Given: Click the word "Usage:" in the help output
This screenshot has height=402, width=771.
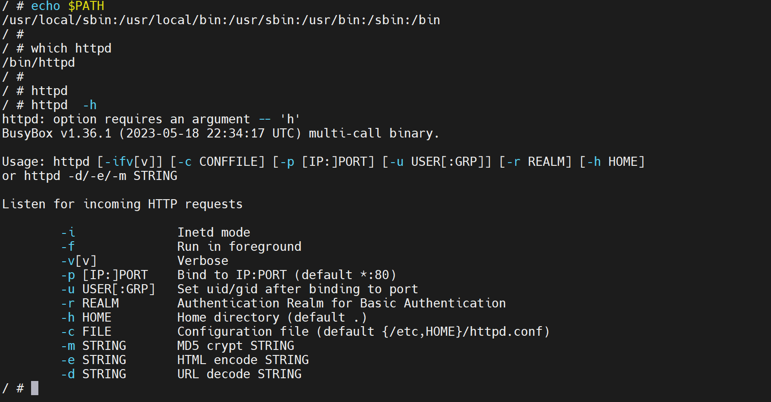Looking at the screenshot, I should [x=23, y=162].
